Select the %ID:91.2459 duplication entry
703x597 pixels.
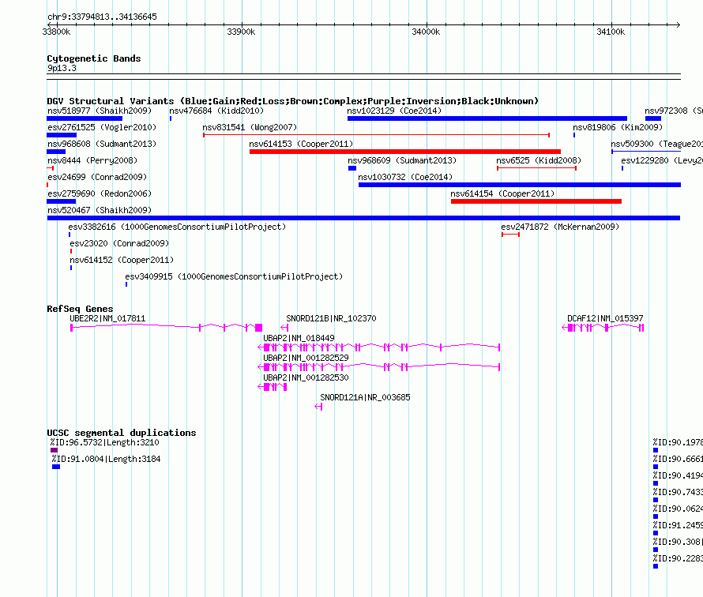point(678,525)
